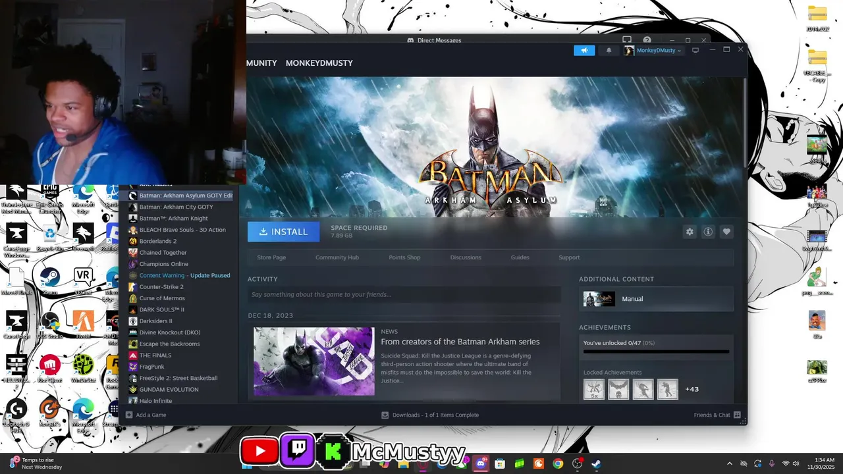843x474 pixels.
Task: Open game info circle icon
Action: click(x=708, y=232)
